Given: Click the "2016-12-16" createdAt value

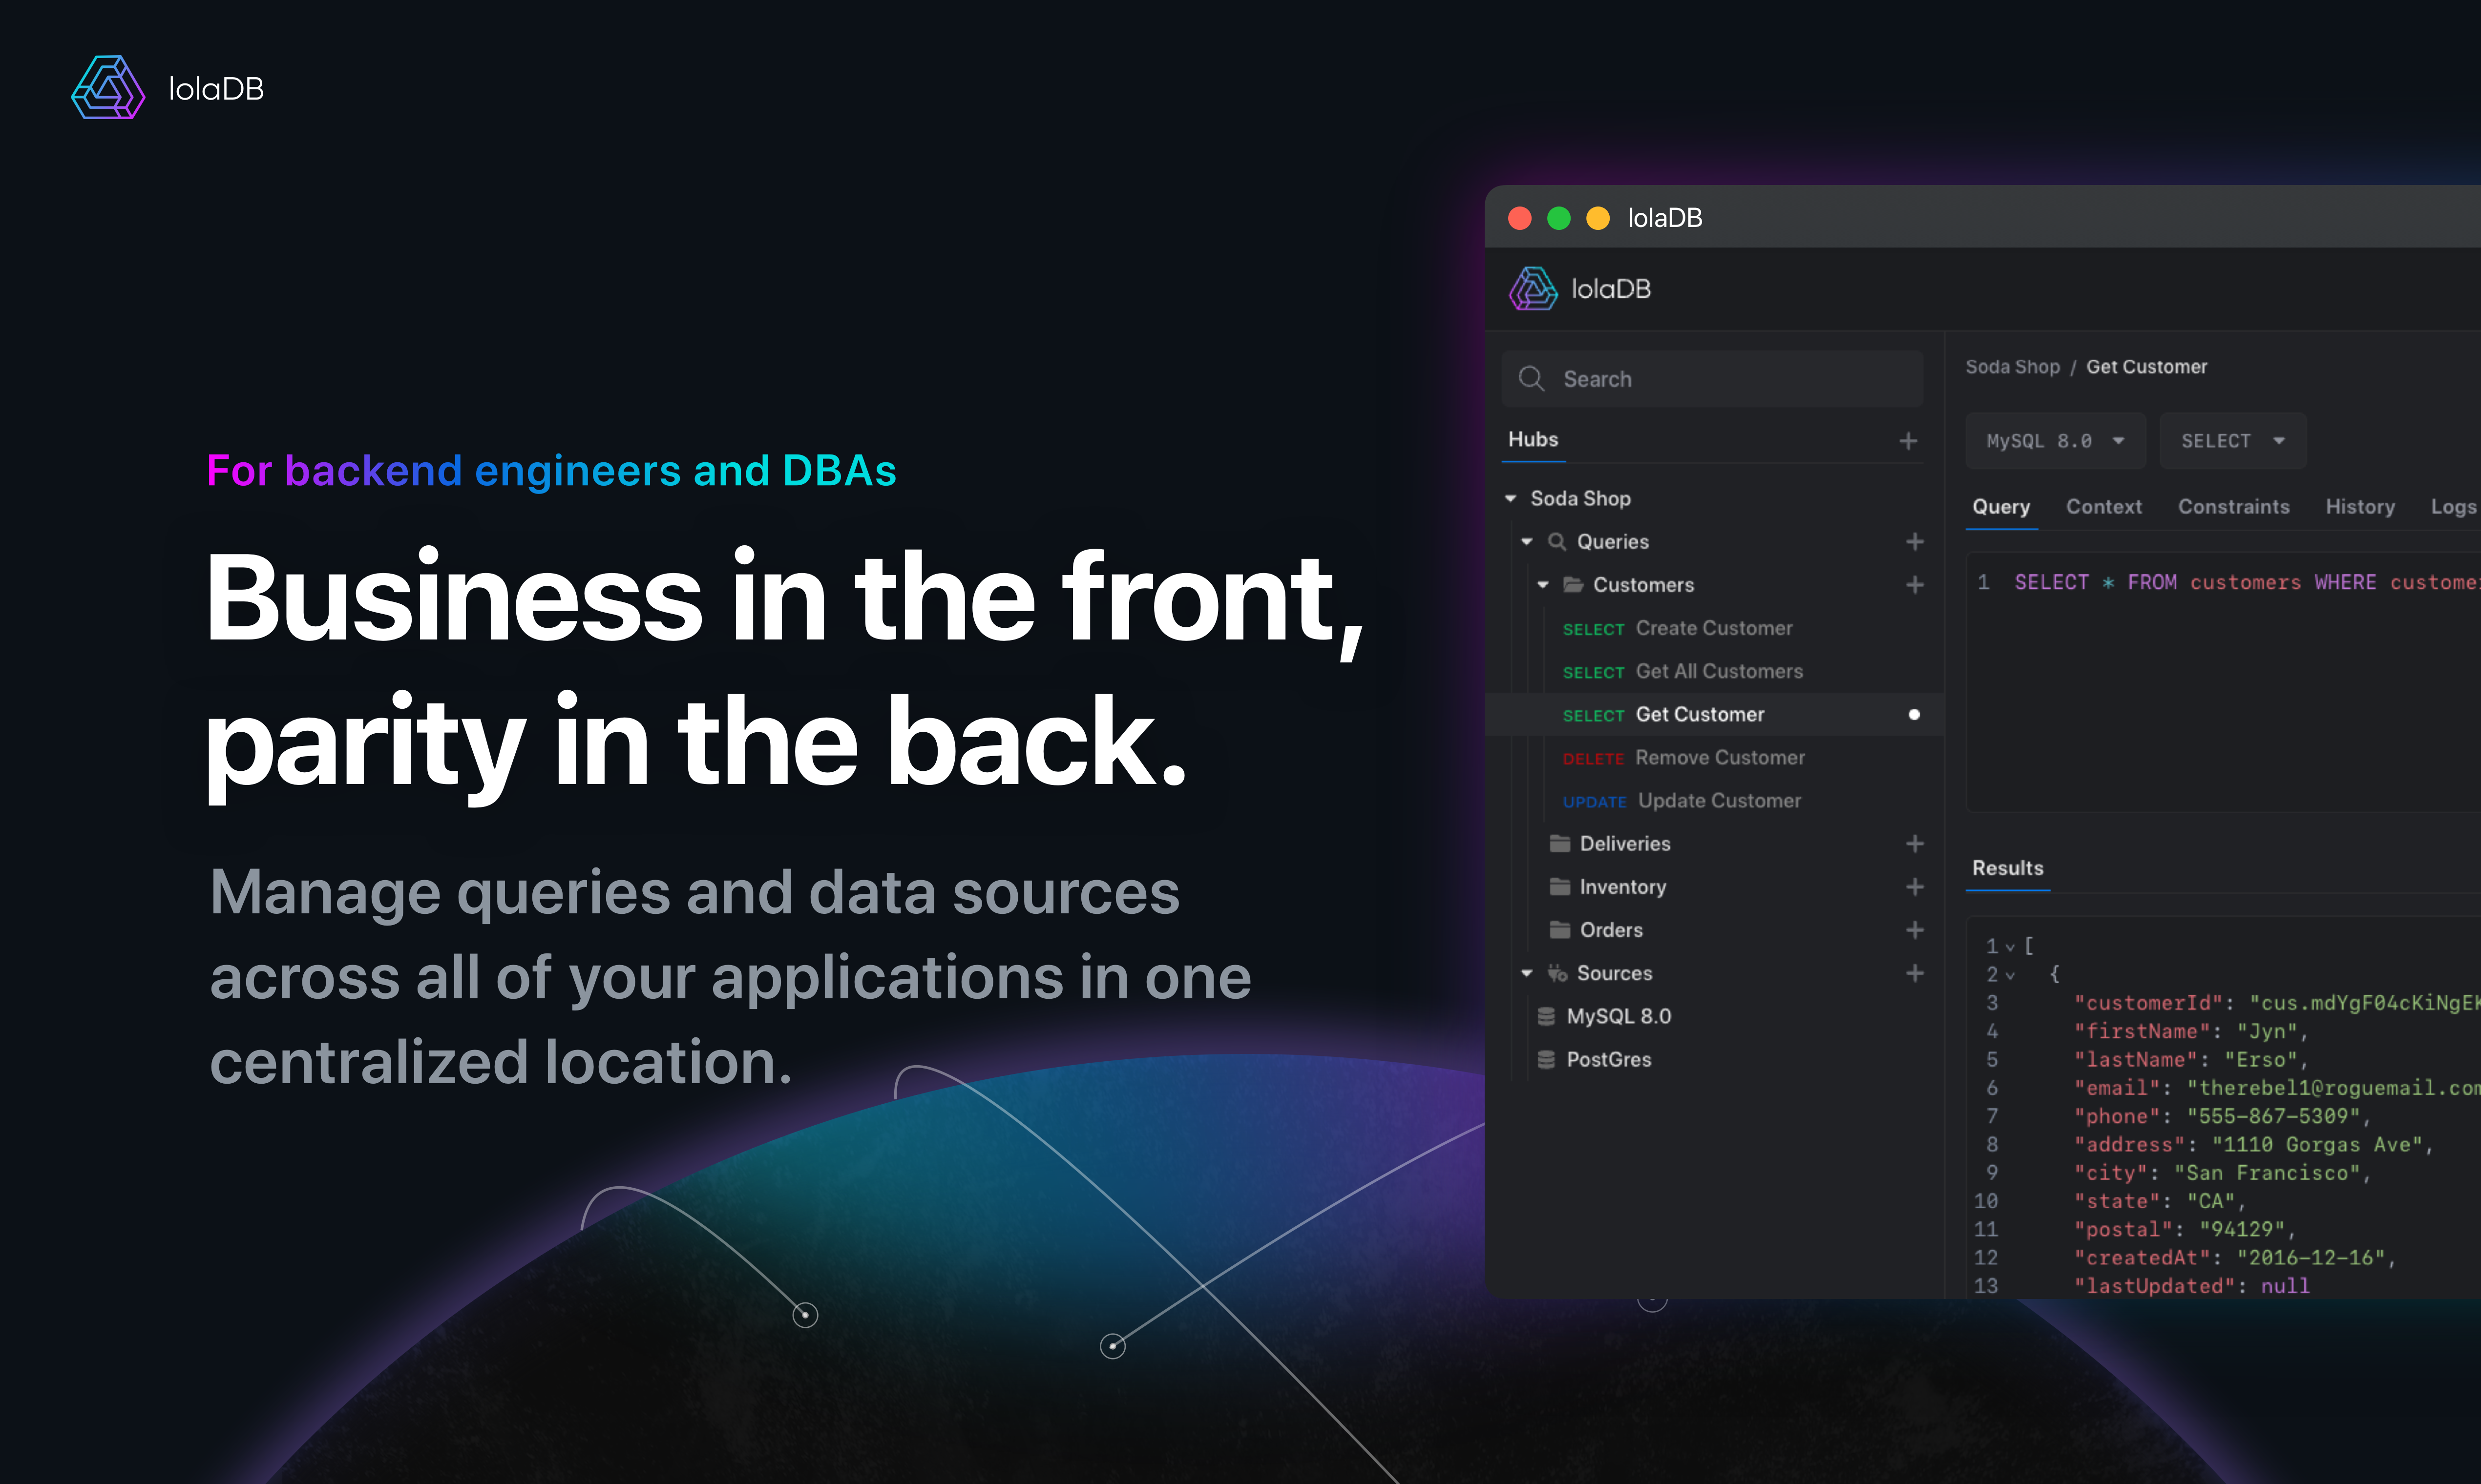Looking at the screenshot, I should pos(2310,1258).
